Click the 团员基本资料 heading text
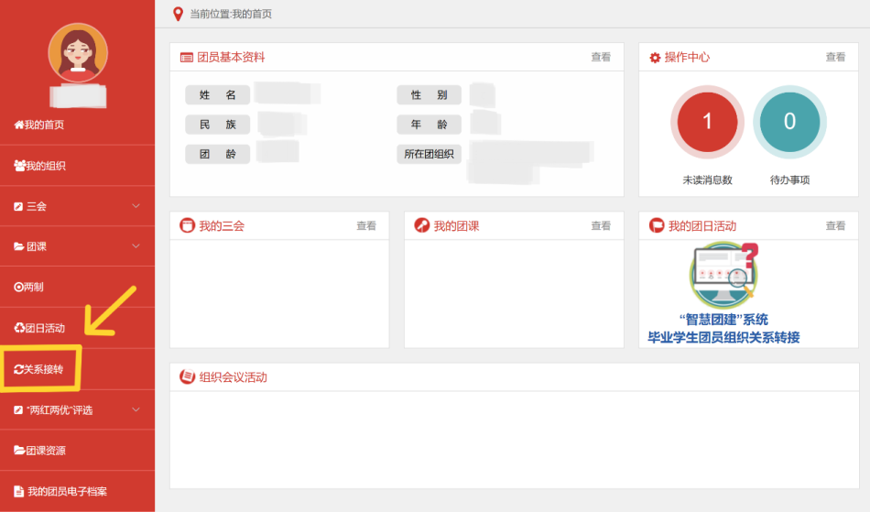 click(231, 57)
